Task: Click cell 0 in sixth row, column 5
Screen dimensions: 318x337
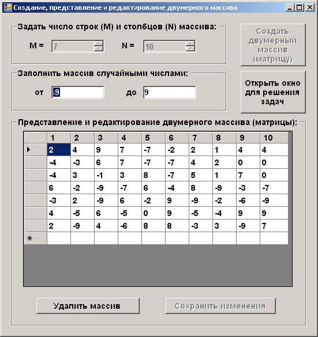Action: pos(154,213)
